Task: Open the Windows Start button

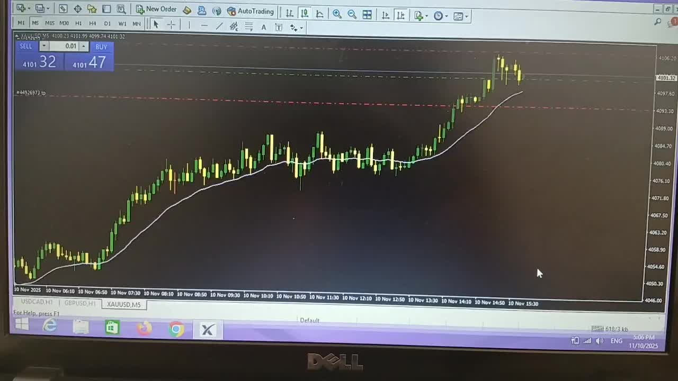Action: (22, 325)
